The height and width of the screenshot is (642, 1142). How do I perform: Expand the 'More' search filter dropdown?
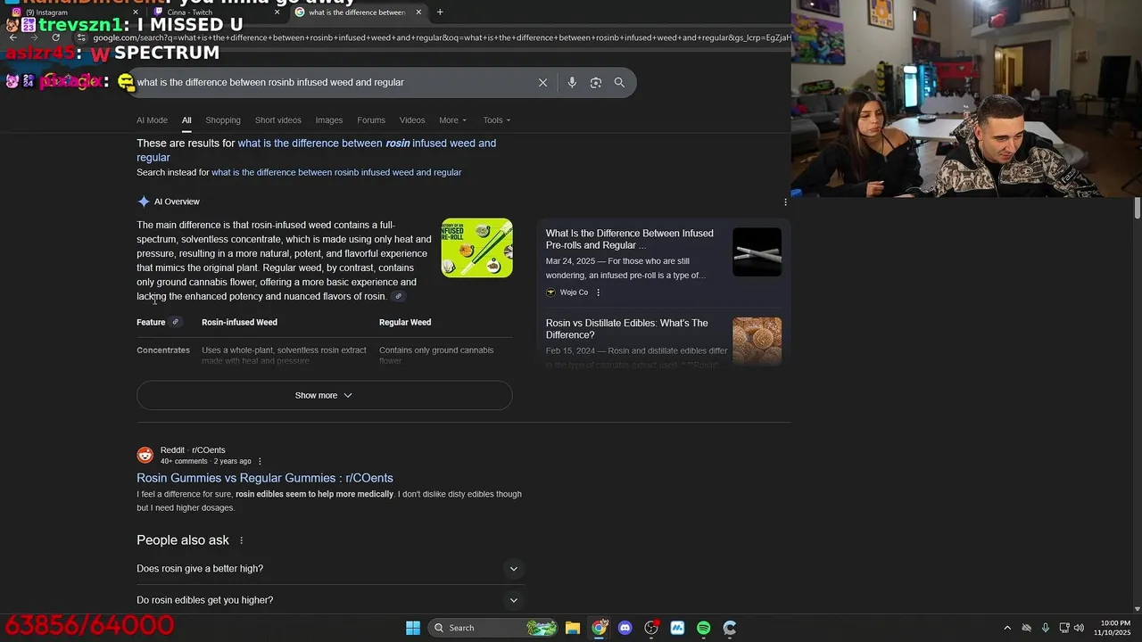tap(452, 120)
